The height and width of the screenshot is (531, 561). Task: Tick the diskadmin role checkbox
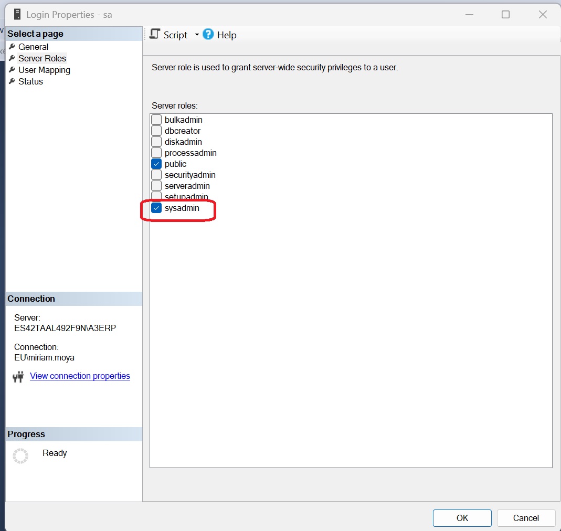pos(156,142)
